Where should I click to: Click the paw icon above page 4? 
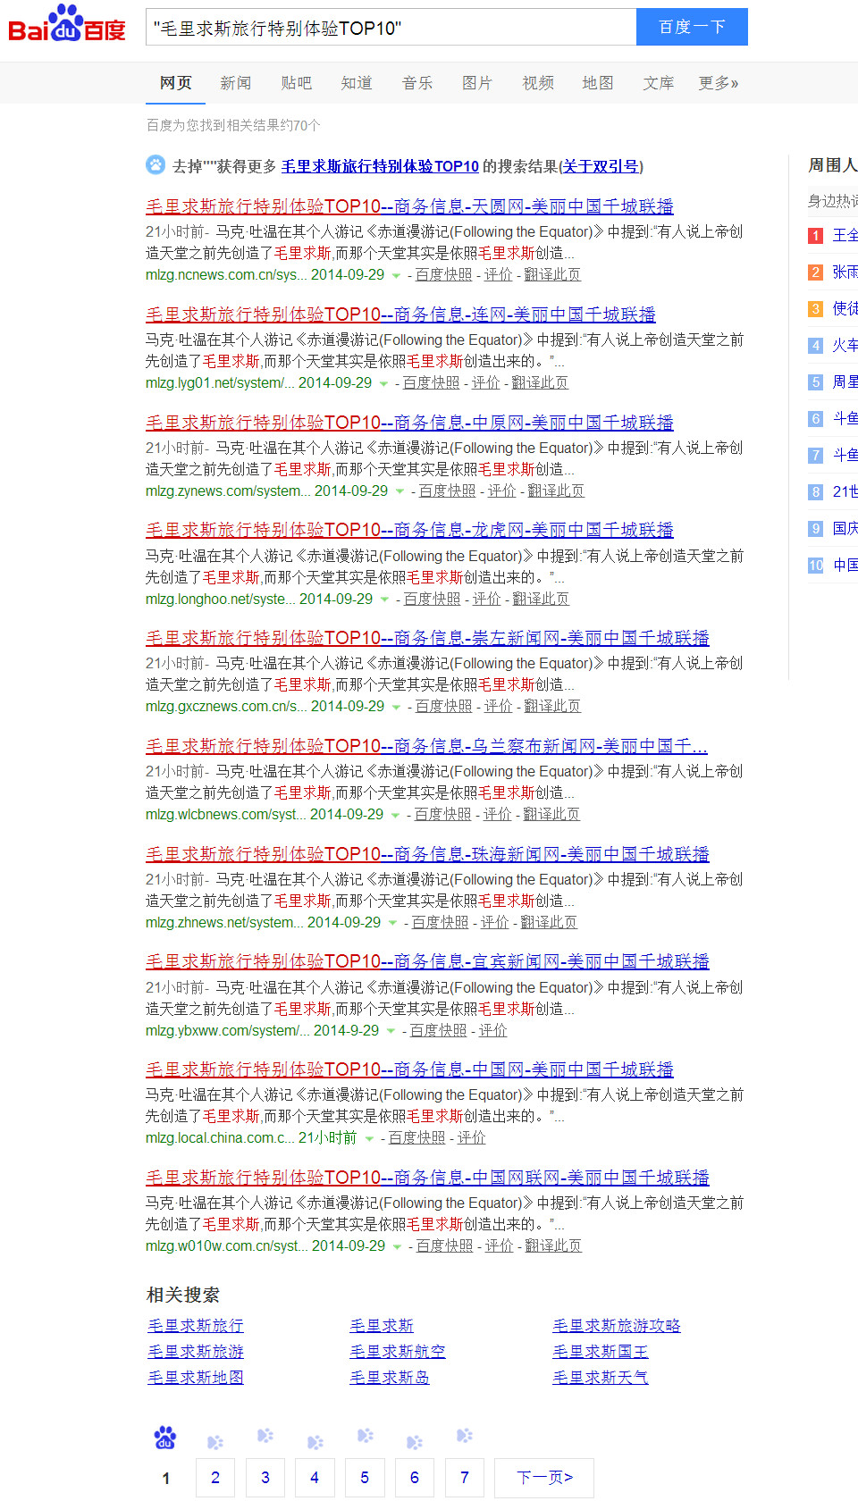click(x=315, y=1441)
